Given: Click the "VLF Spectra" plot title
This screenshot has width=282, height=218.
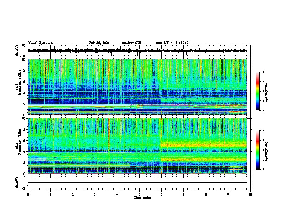Looking at the screenshot, I should pyautogui.click(x=40, y=43).
